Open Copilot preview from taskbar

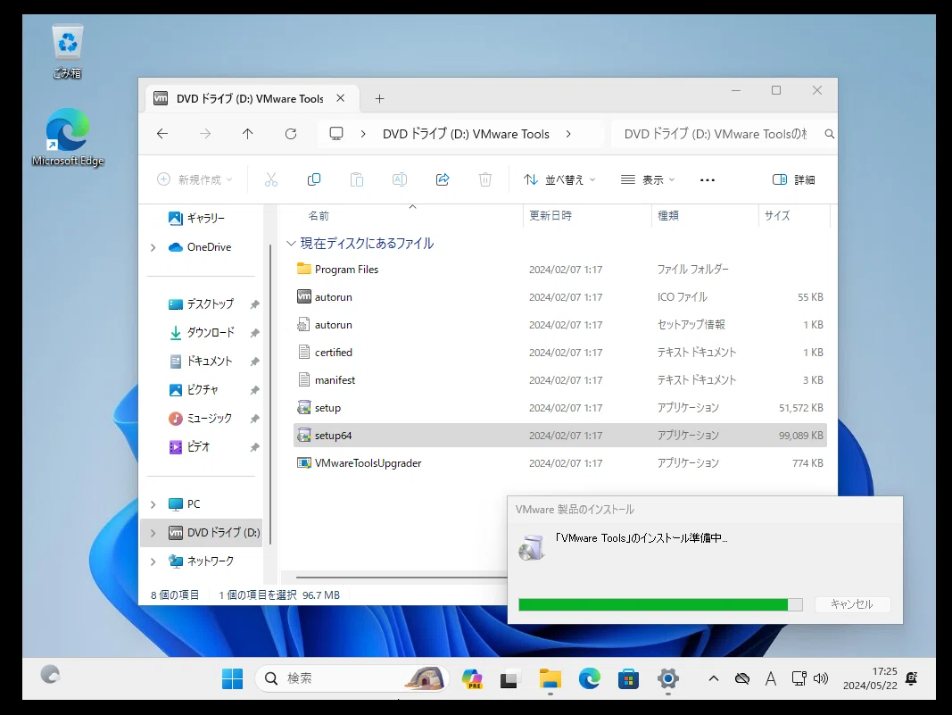(472, 678)
